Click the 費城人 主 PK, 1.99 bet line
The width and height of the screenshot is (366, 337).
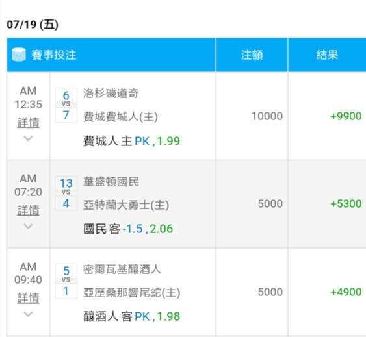coord(132,141)
